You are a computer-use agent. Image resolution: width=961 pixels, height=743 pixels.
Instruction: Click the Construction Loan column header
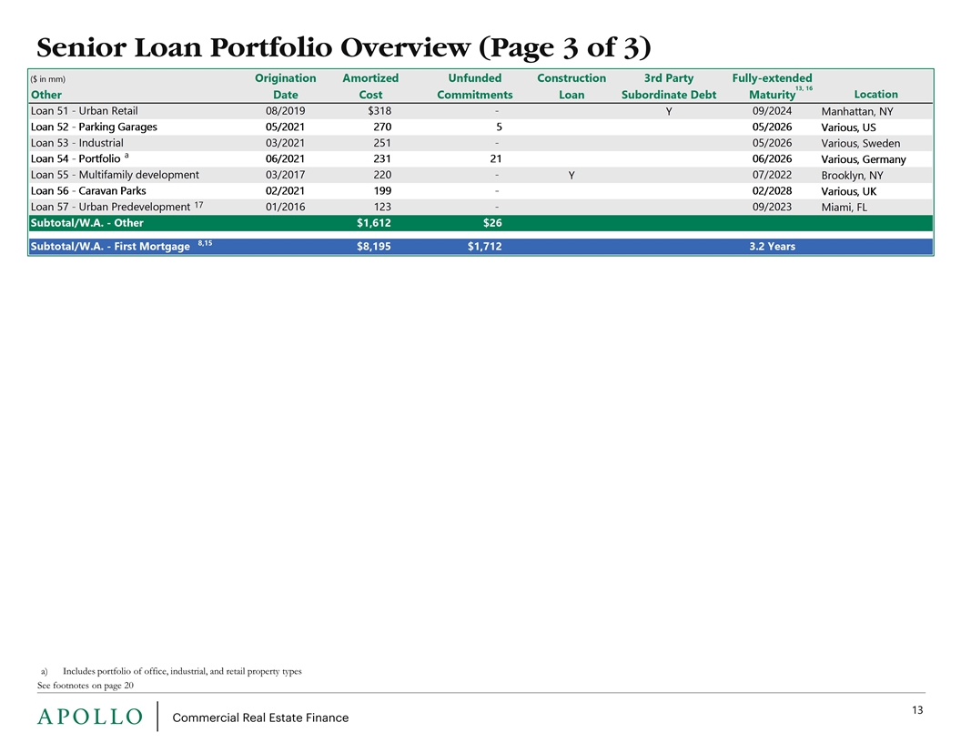coord(572,87)
